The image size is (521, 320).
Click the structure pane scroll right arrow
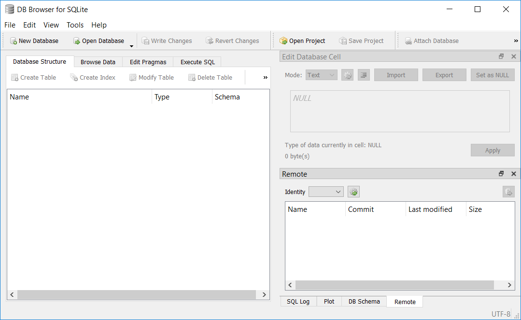264,294
